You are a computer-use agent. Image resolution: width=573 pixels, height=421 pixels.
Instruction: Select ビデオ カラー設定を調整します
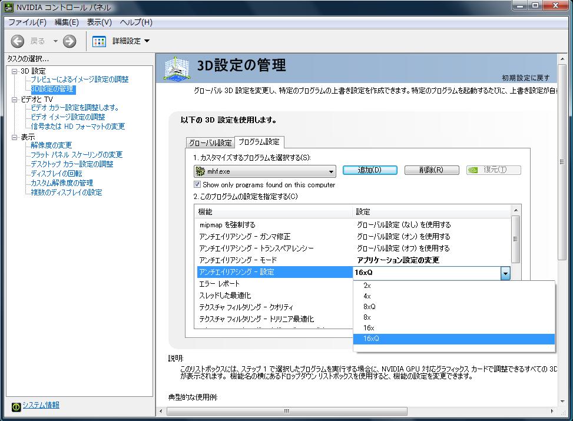(x=75, y=107)
